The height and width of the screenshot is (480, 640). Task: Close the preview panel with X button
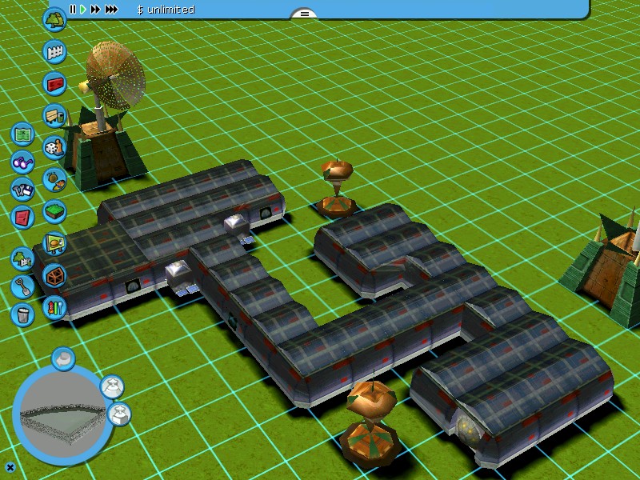pos(10,467)
